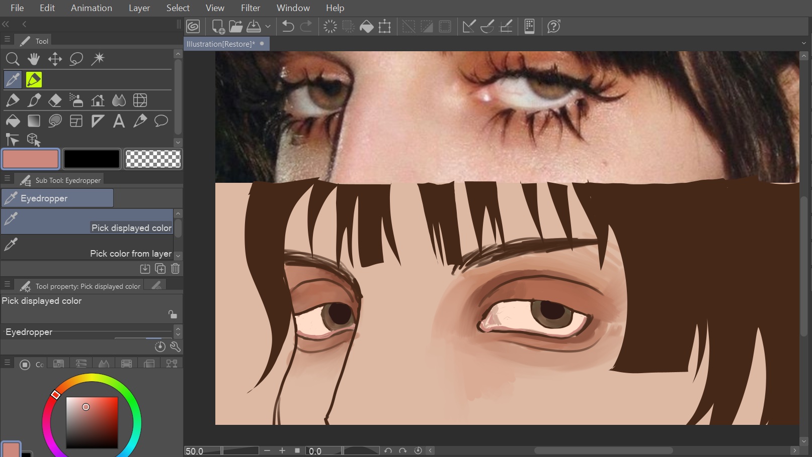Select the Auto select magic wand tool
Viewport: 812px width, 457px height.
[x=98, y=59]
